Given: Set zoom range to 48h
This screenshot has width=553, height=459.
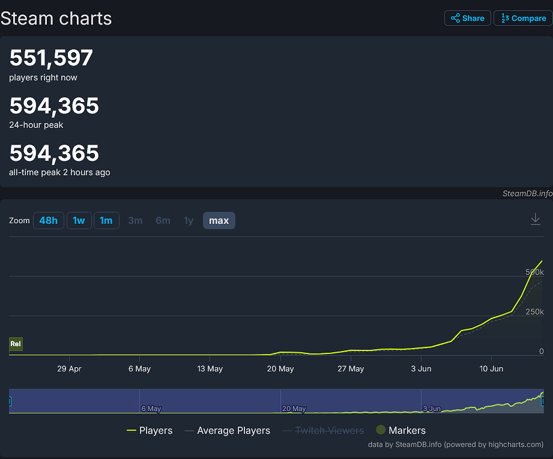Looking at the screenshot, I should 48,220.
